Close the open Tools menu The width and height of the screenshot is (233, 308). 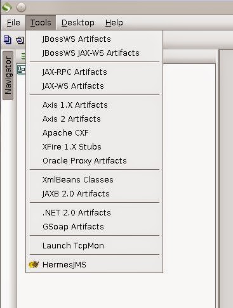[x=41, y=23]
